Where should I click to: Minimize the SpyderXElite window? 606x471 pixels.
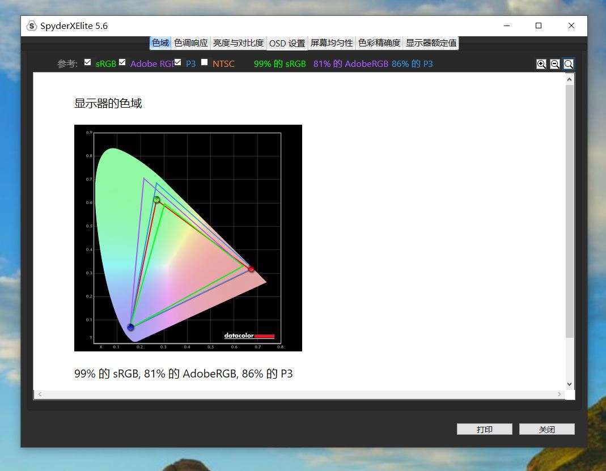[507, 26]
